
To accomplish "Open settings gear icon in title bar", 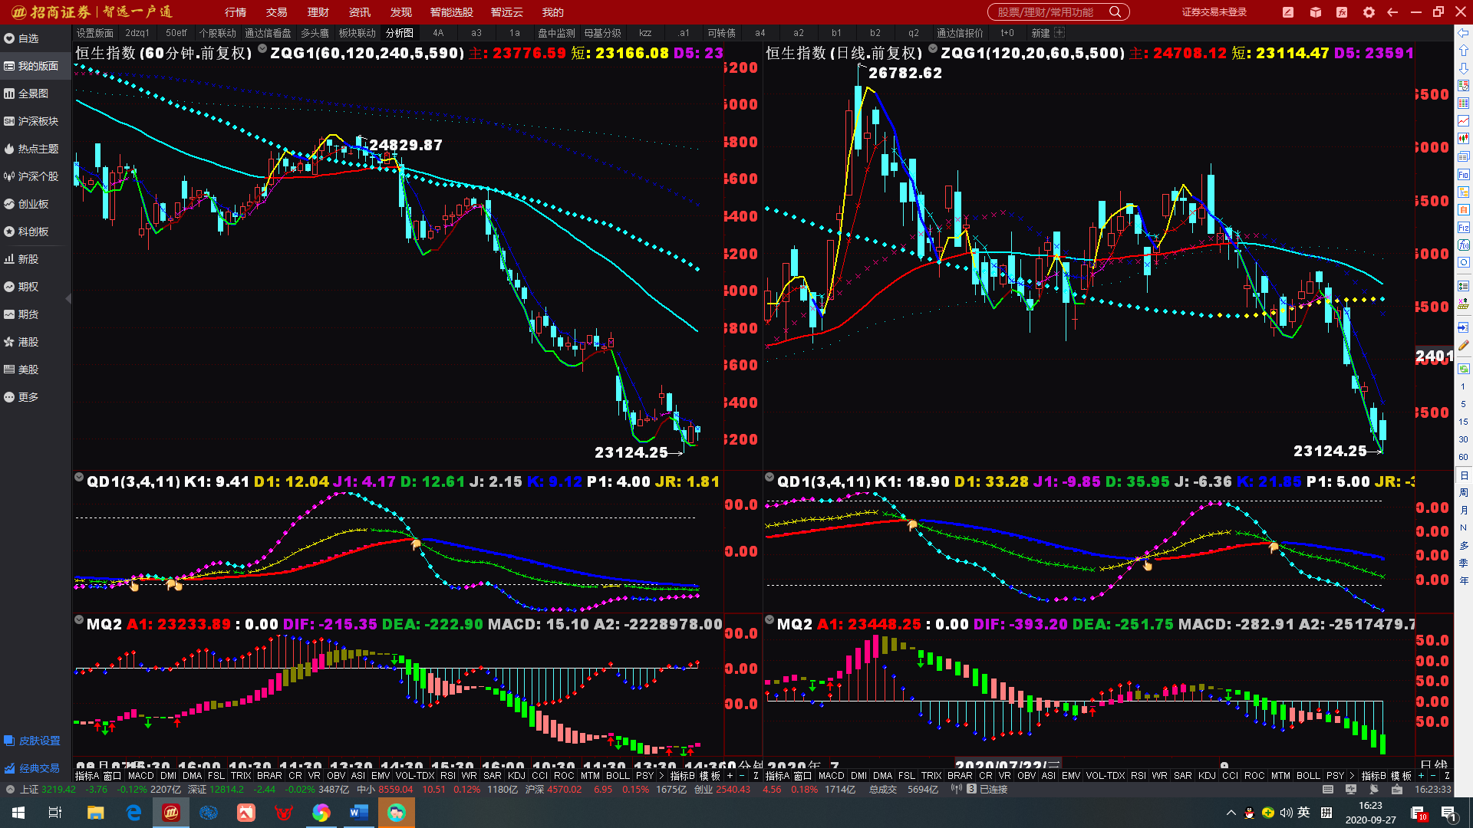I will coord(1369,12).
